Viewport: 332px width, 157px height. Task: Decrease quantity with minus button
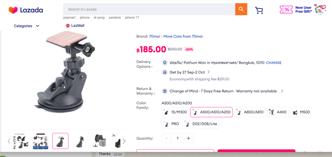(x=167, y=139)
